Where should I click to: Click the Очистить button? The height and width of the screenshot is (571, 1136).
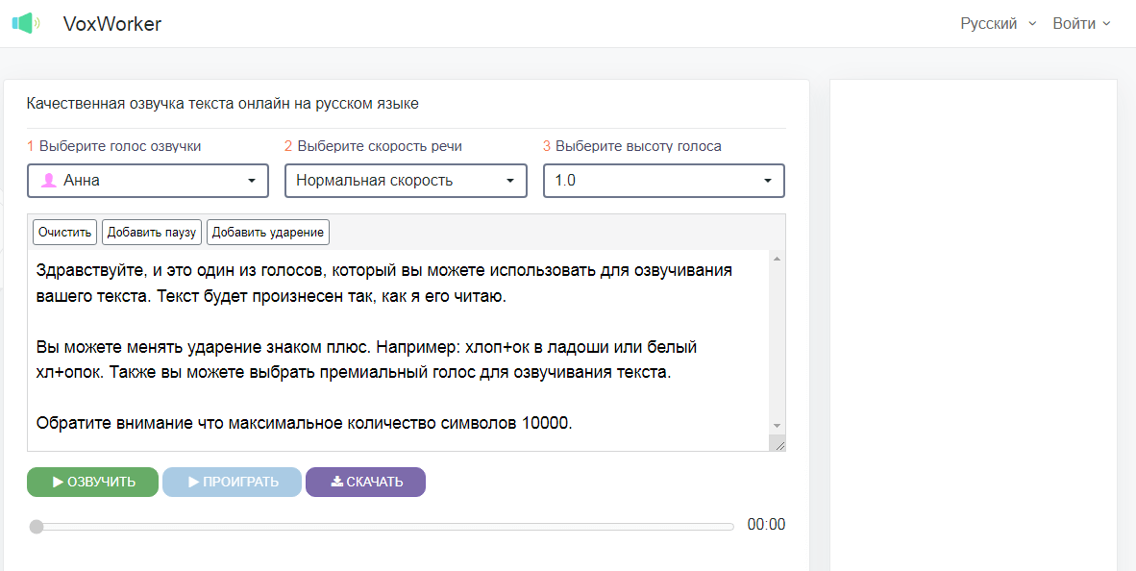pyautogui.click(x=64, y=233)
